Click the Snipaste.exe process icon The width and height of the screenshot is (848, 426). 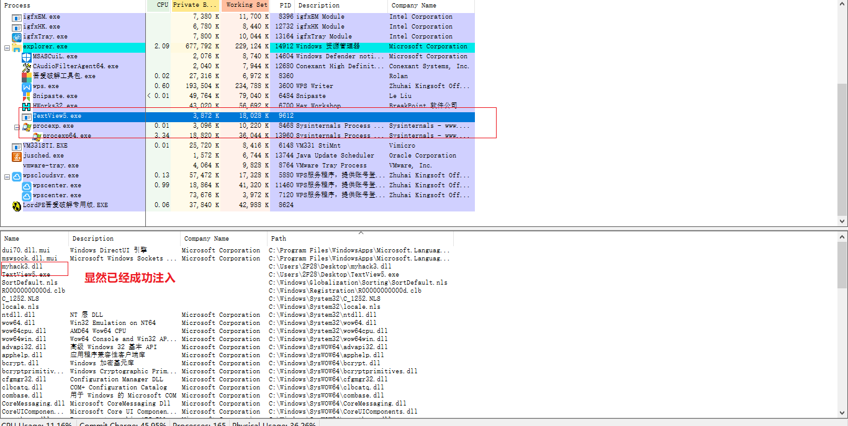(27, 96)
